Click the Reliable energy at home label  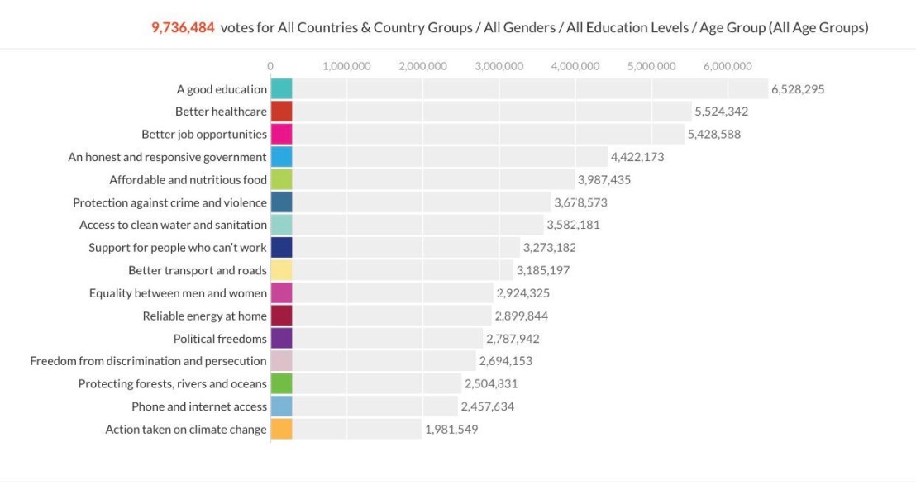click(x=204, y=316)
